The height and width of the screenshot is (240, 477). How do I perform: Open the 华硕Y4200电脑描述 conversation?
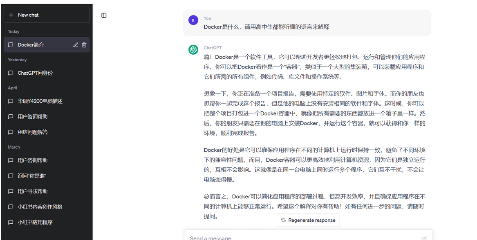click(x=47, y=101)
